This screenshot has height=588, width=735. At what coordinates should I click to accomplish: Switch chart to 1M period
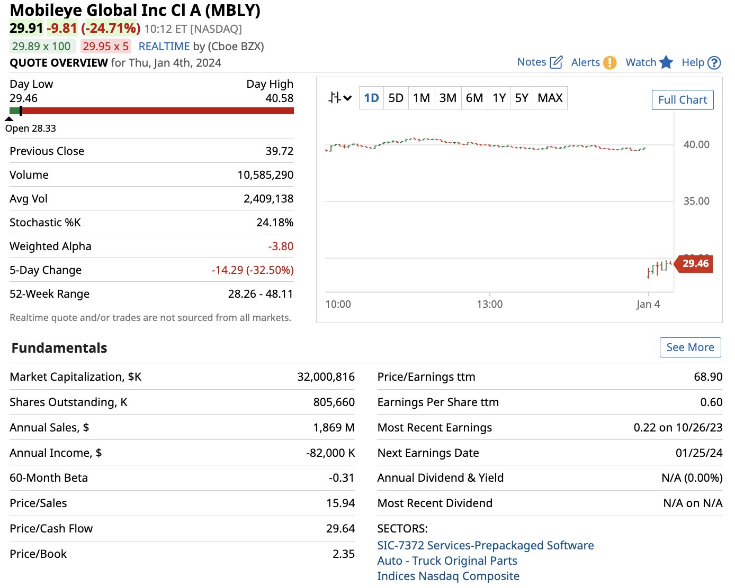[x=422, y=98]
